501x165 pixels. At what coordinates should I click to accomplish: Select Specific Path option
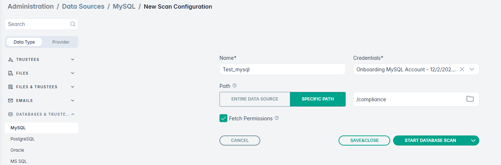click(x=318, y=99)
